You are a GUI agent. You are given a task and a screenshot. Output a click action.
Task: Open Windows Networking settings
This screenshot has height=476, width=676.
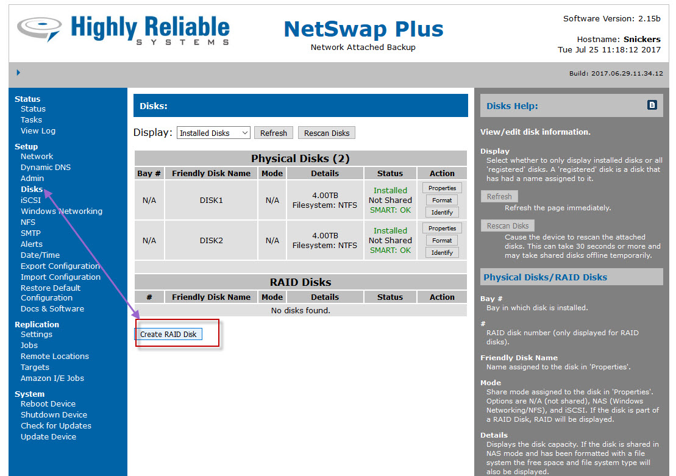(61, 211)
